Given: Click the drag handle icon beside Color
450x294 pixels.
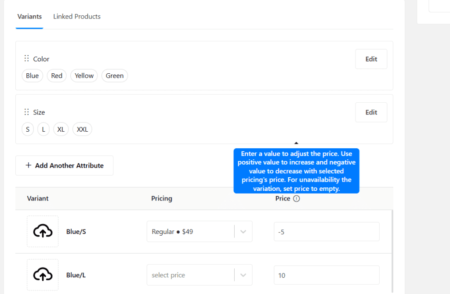Looking at the screenshot, I should point(26,58).
